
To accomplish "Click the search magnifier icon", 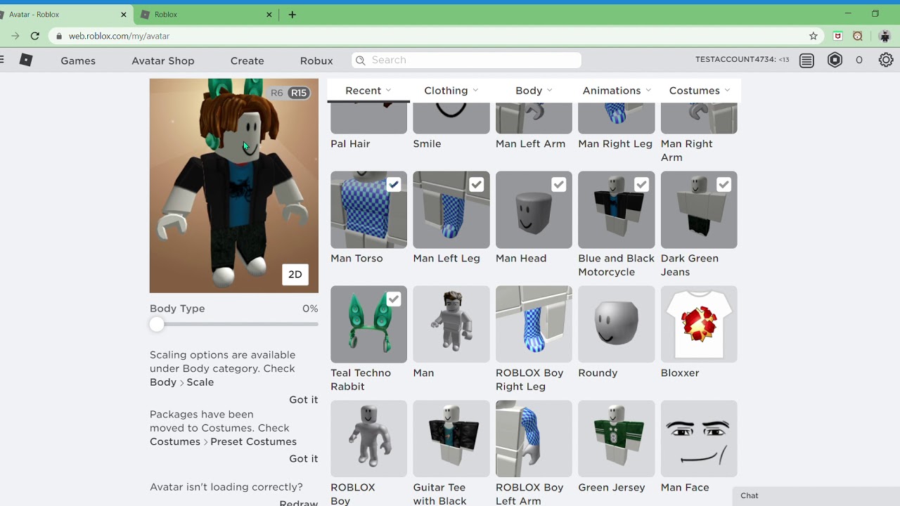I will pyautogui.click(x=361, y=60).
